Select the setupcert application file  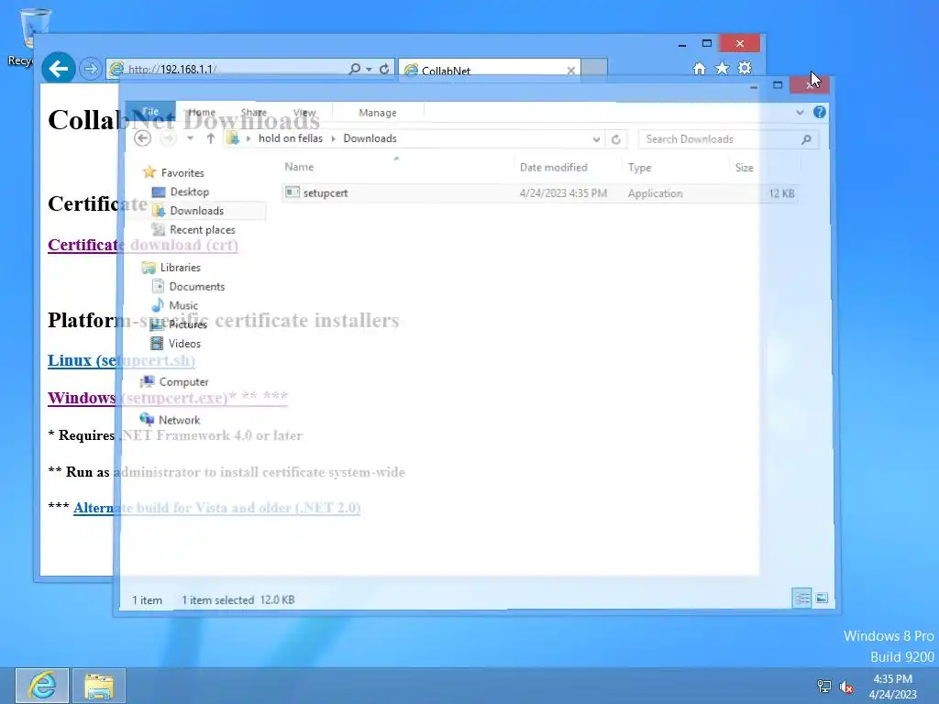click(x=539, y=193)
